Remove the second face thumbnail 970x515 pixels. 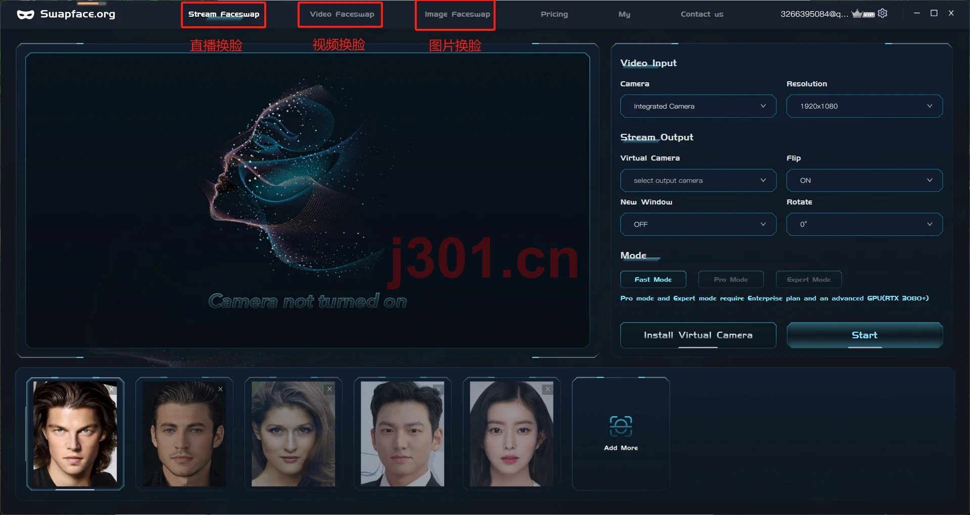220,389
